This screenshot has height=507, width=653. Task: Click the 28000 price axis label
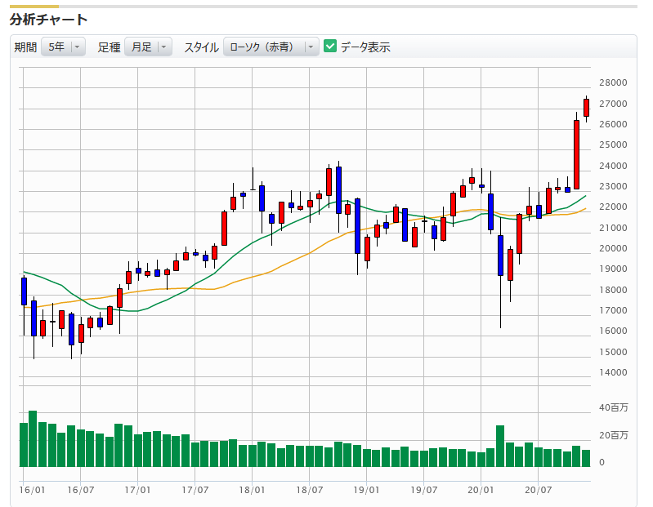click(612, 83)
